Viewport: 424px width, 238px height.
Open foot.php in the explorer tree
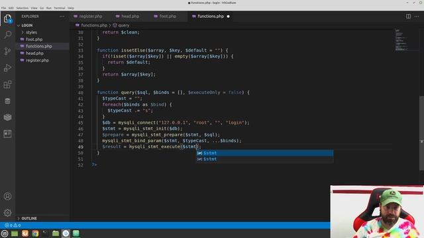pyautogui.click(x=34, y=40)
